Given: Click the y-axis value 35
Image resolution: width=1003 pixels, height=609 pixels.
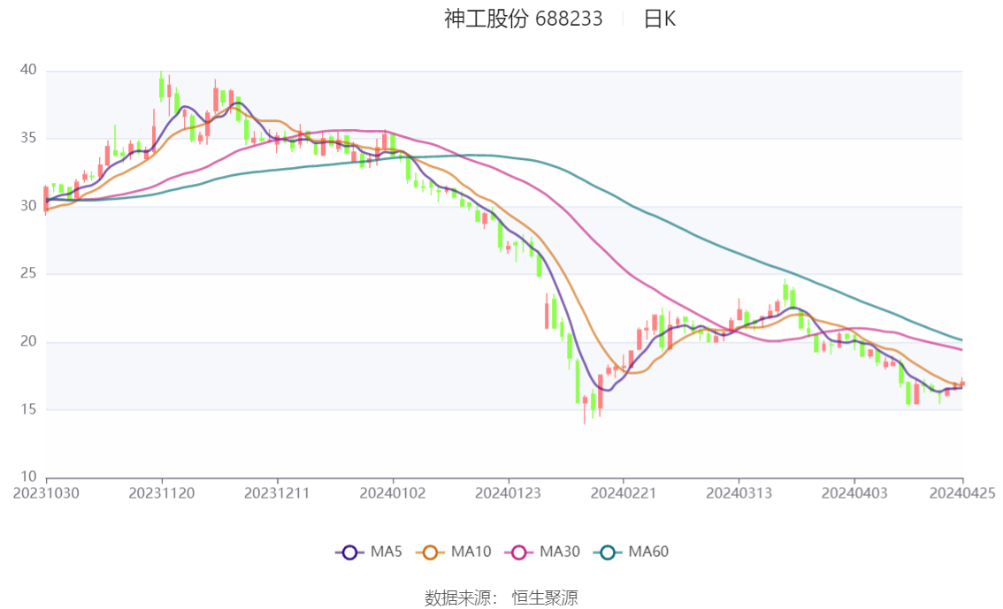Looking at the screenshot, I should [x=28, y=138].
